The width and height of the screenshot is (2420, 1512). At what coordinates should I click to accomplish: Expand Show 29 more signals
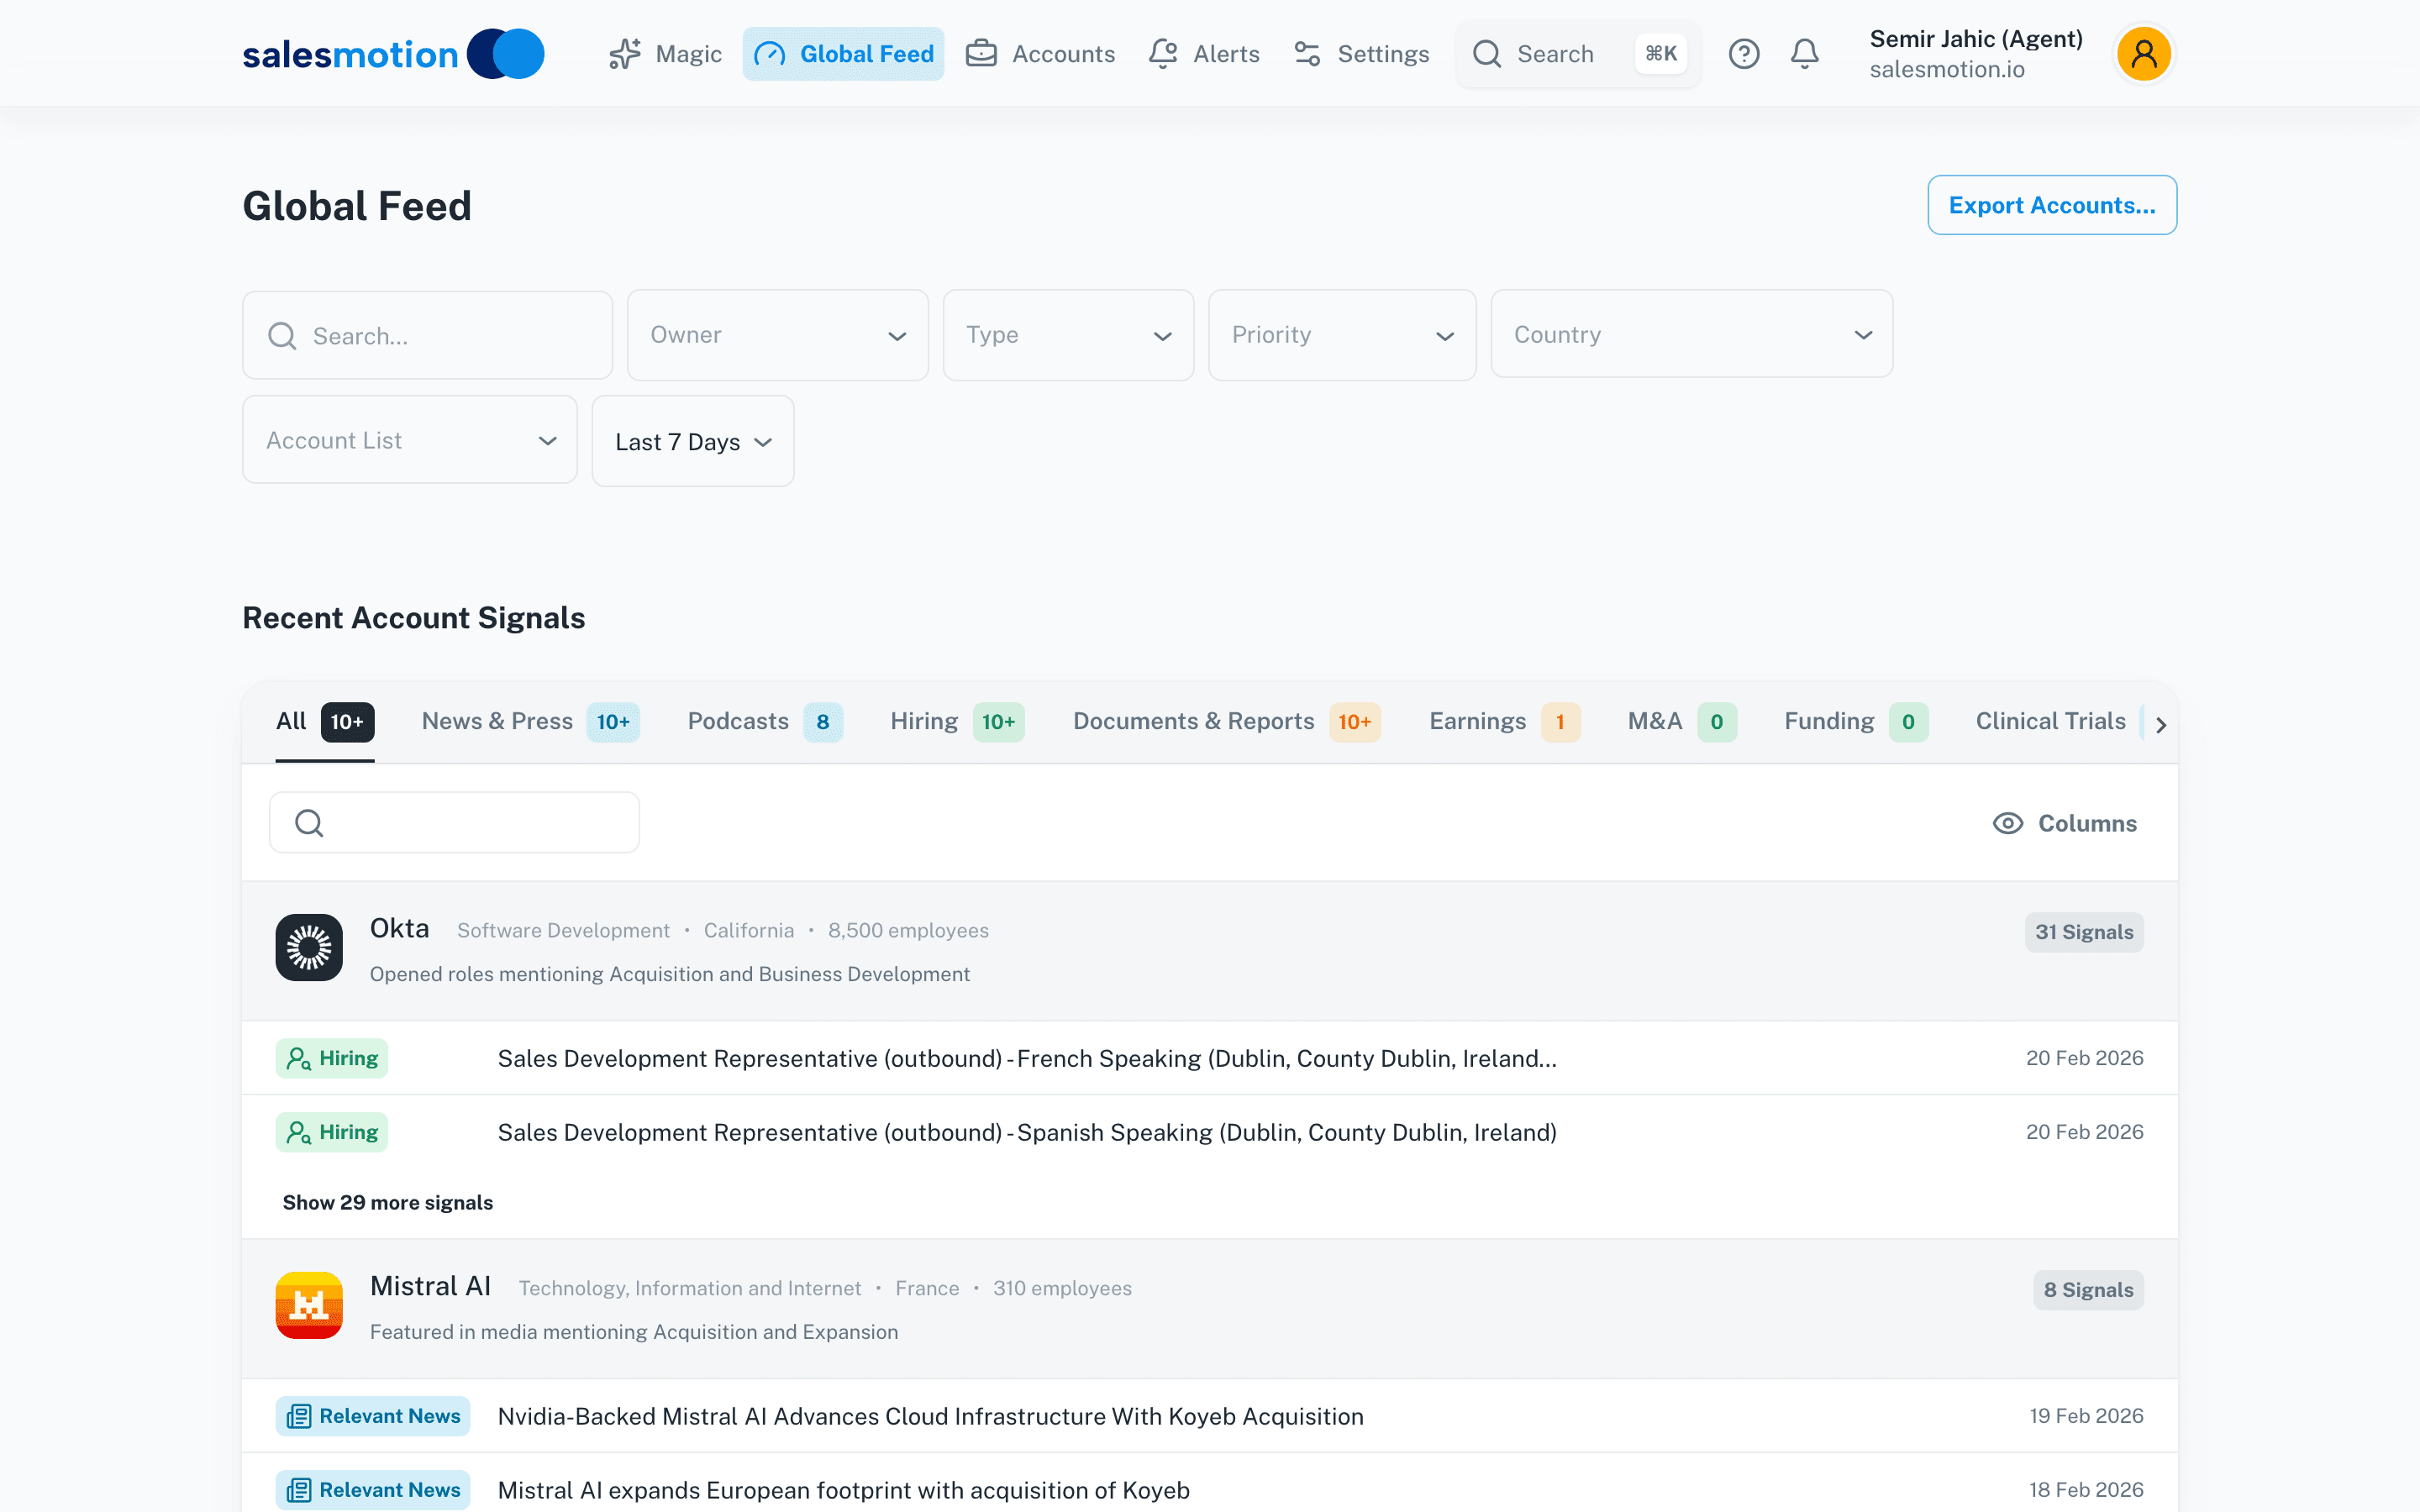388,1202
